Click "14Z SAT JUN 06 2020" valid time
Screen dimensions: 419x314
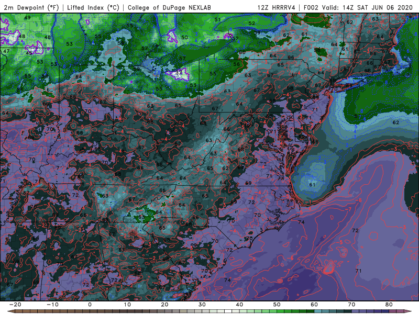[378, 7]
